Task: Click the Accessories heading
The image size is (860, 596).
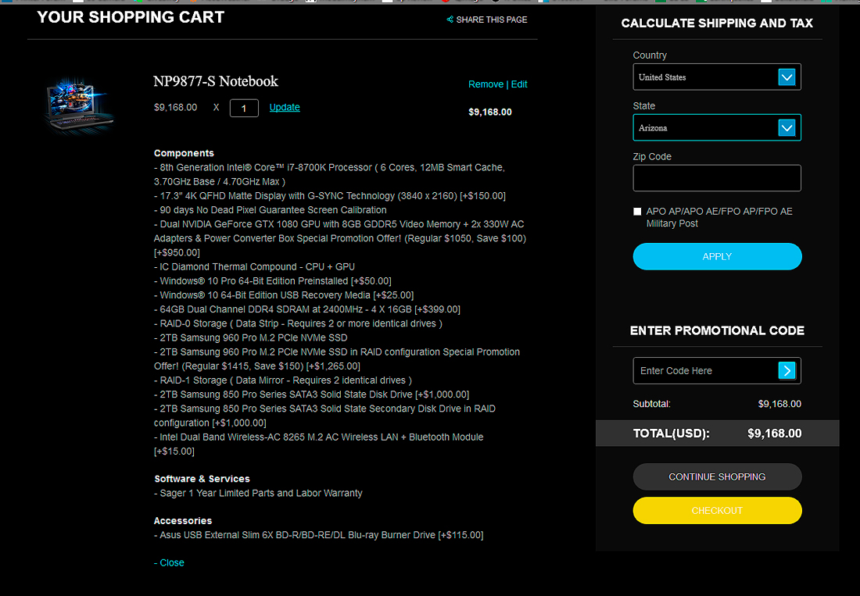Action: [x=183, y=521]
